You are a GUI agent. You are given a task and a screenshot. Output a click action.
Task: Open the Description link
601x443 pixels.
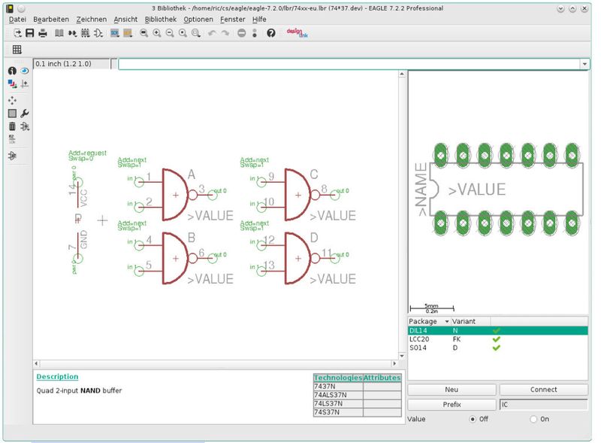click(x=57, y=377)
